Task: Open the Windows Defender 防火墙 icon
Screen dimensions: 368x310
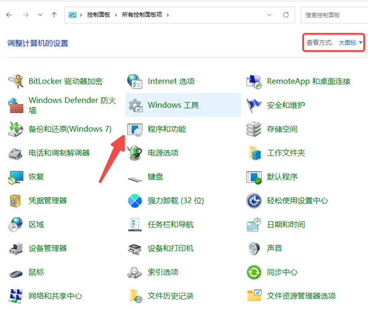Action: pyautogui.click(x=16, y=105)
